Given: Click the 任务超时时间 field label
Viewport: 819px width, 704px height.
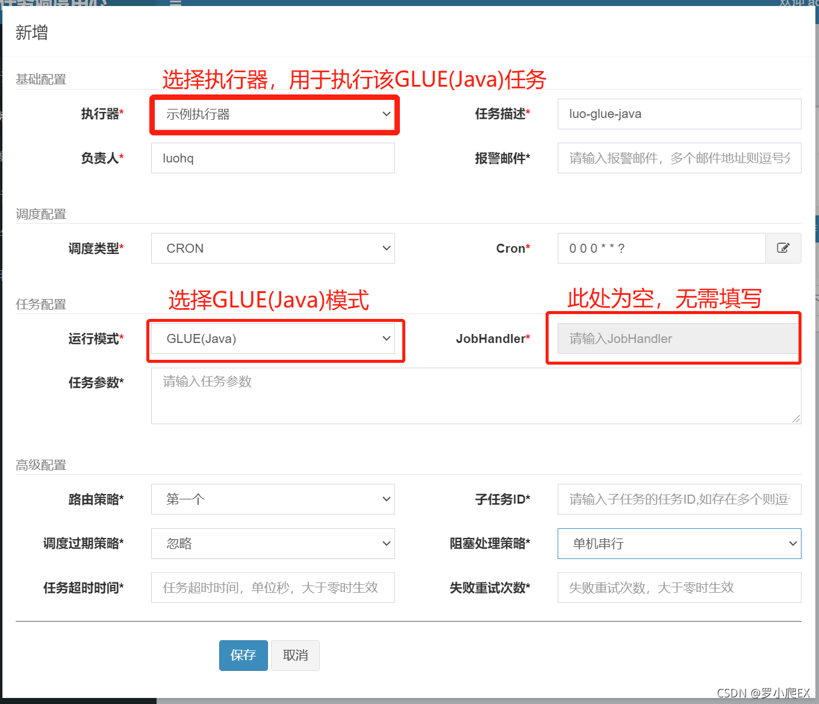Looking at the screenshot, I should 84,587.
